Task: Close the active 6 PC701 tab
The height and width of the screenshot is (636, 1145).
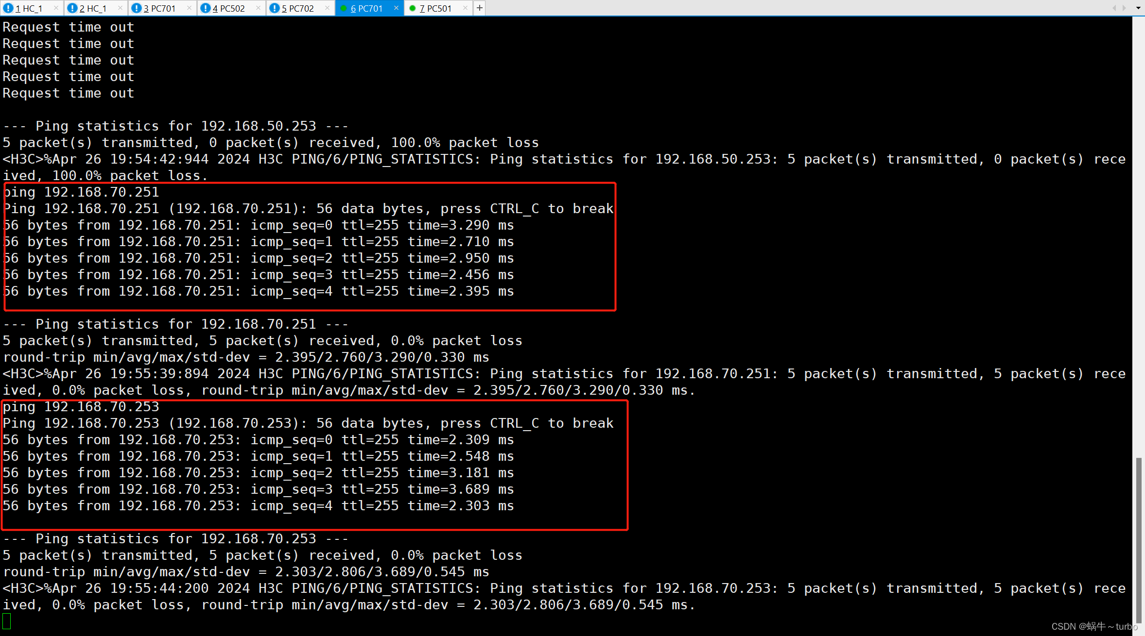Action: (396, 8)
